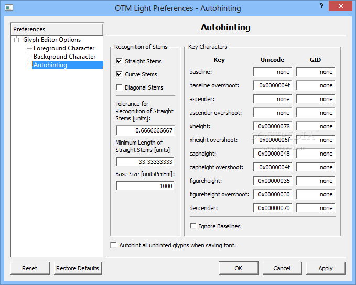Click the ascender Unicode field

[273, 99]
